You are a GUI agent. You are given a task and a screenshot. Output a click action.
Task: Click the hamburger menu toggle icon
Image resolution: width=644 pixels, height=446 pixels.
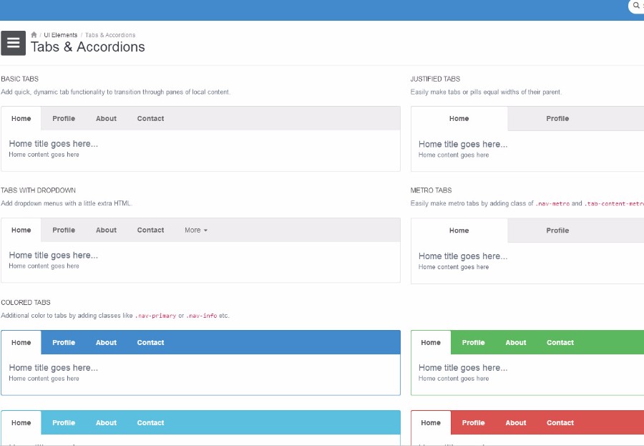tap(13, 43)
